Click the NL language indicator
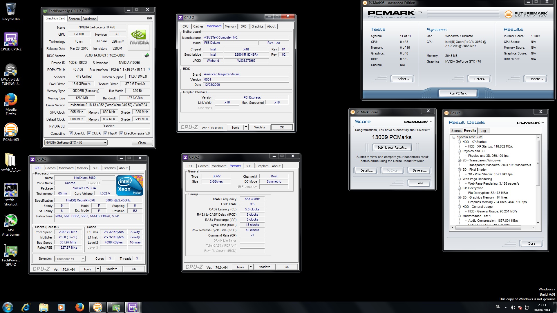The width and height of the screenshot is (557, 313). pyautogui.click(x=498, y=307)
